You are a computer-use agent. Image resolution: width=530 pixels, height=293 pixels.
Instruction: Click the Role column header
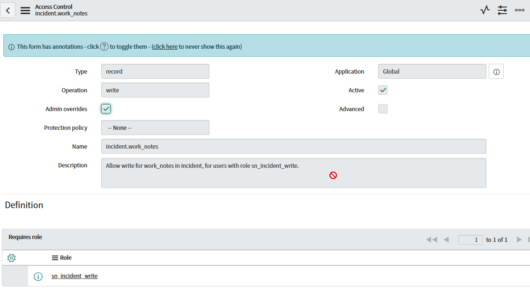[66, 258]
